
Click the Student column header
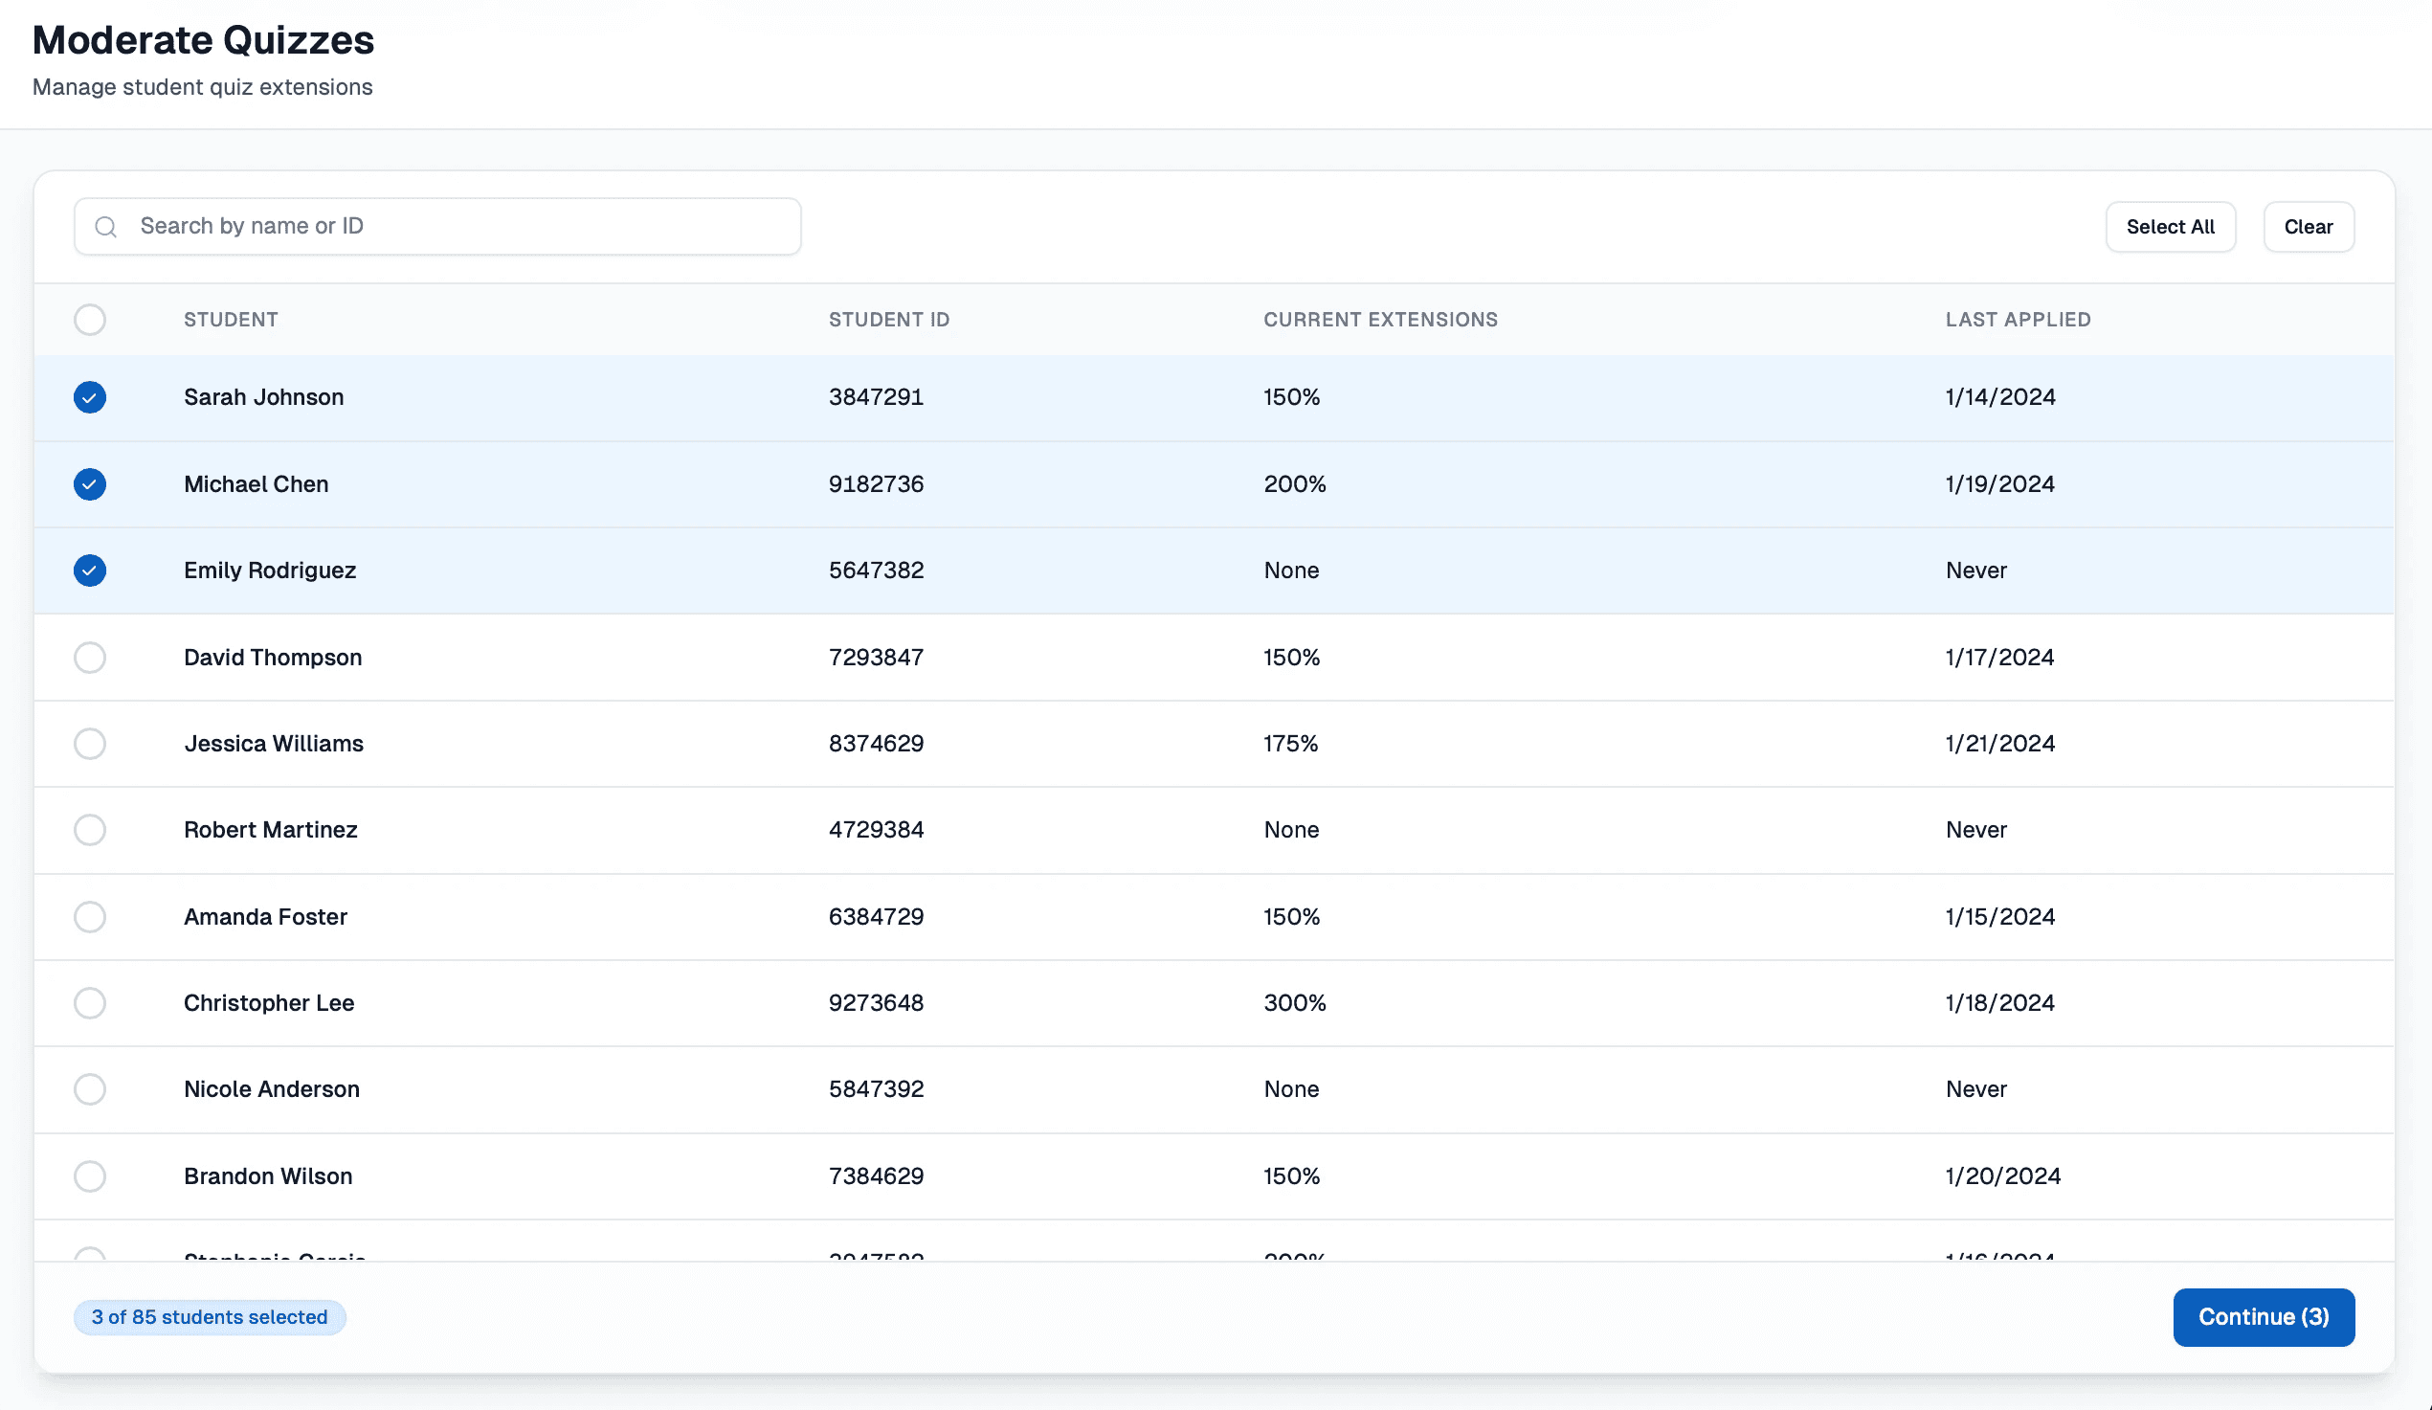click(231, 320)
